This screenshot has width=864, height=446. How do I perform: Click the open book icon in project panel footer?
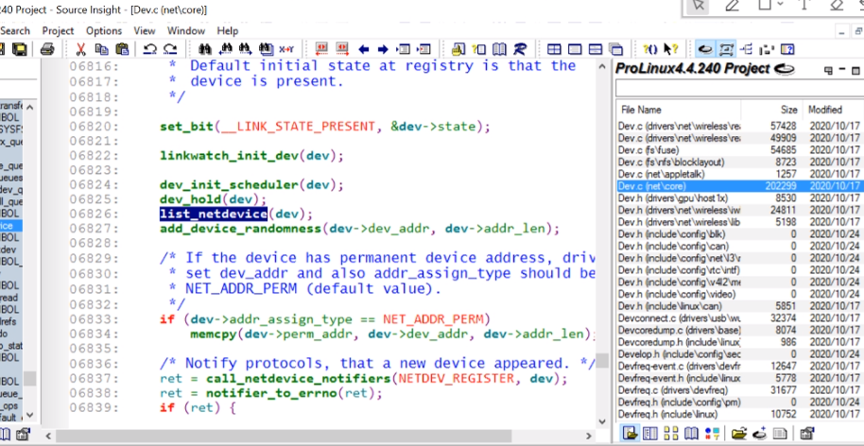pyautogui.click(x=691, y=434)
